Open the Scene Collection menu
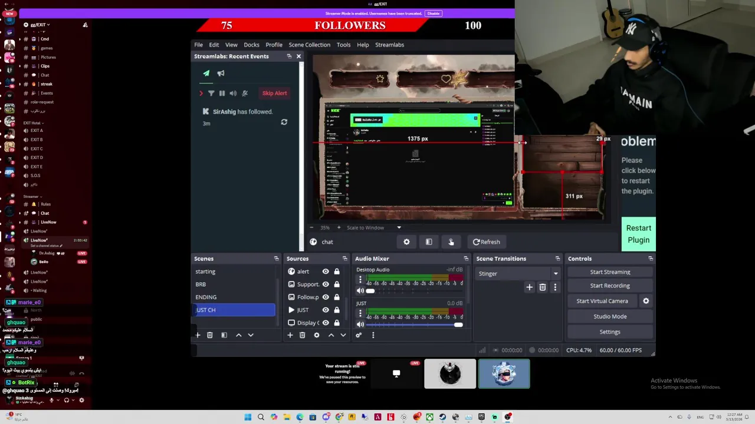The height and width of the screenshot is (424, 755). pos(310,45)
